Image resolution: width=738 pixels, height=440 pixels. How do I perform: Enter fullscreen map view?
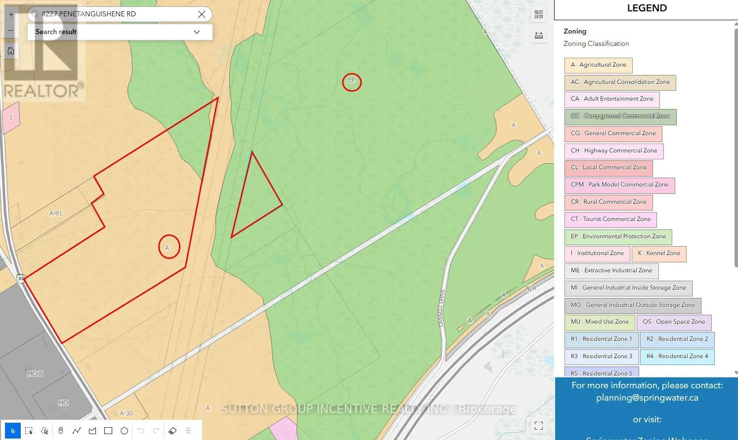pos(539,425)
